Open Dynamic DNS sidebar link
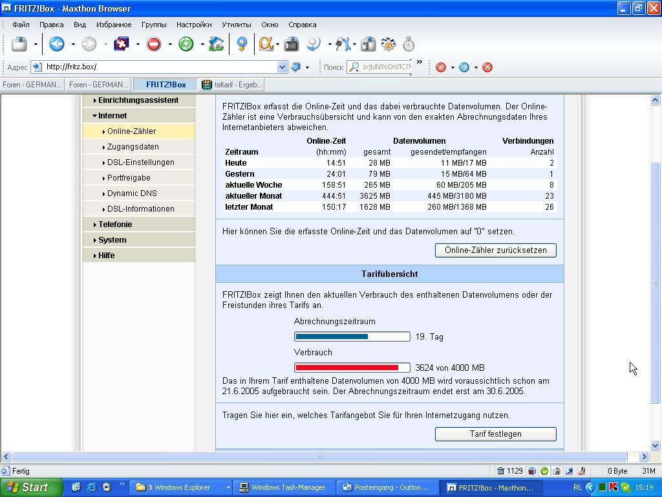Screen dimensions: 662x497 point(132,193)
